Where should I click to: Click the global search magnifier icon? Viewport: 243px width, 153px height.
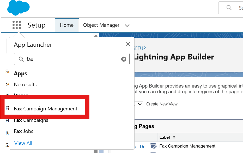tap(229, 8)
